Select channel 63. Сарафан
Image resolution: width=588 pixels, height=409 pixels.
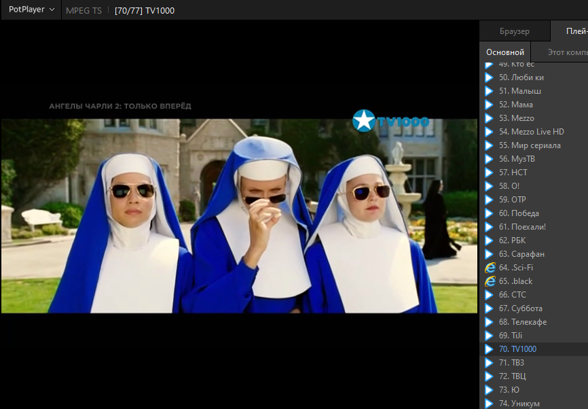534,254
